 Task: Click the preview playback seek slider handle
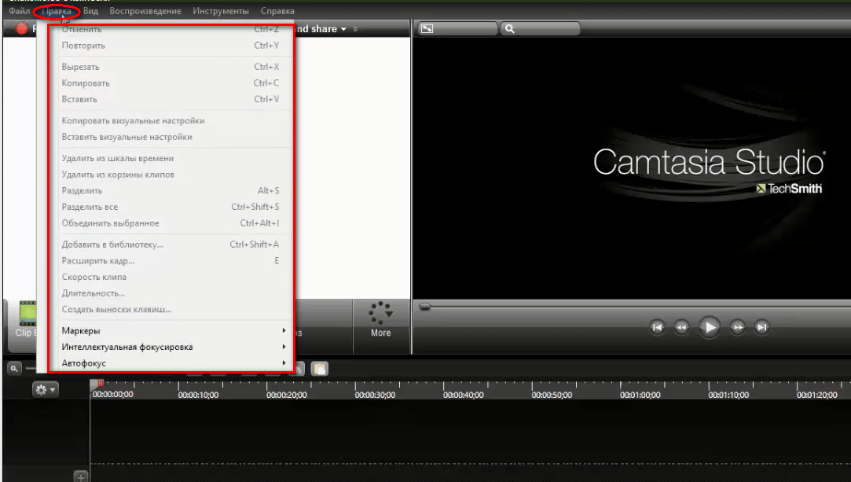[x=424, y=307]
